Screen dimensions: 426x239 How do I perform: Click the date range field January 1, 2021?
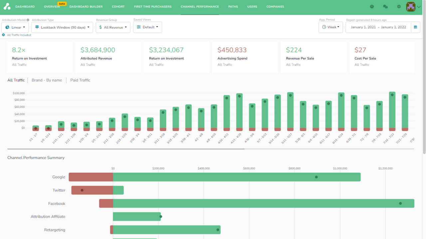coord(378,27)
